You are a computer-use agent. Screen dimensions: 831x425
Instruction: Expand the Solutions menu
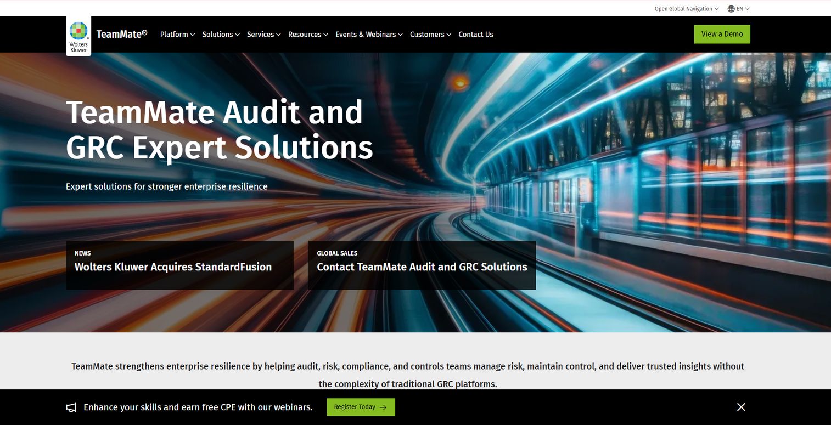tap(221, 35)
